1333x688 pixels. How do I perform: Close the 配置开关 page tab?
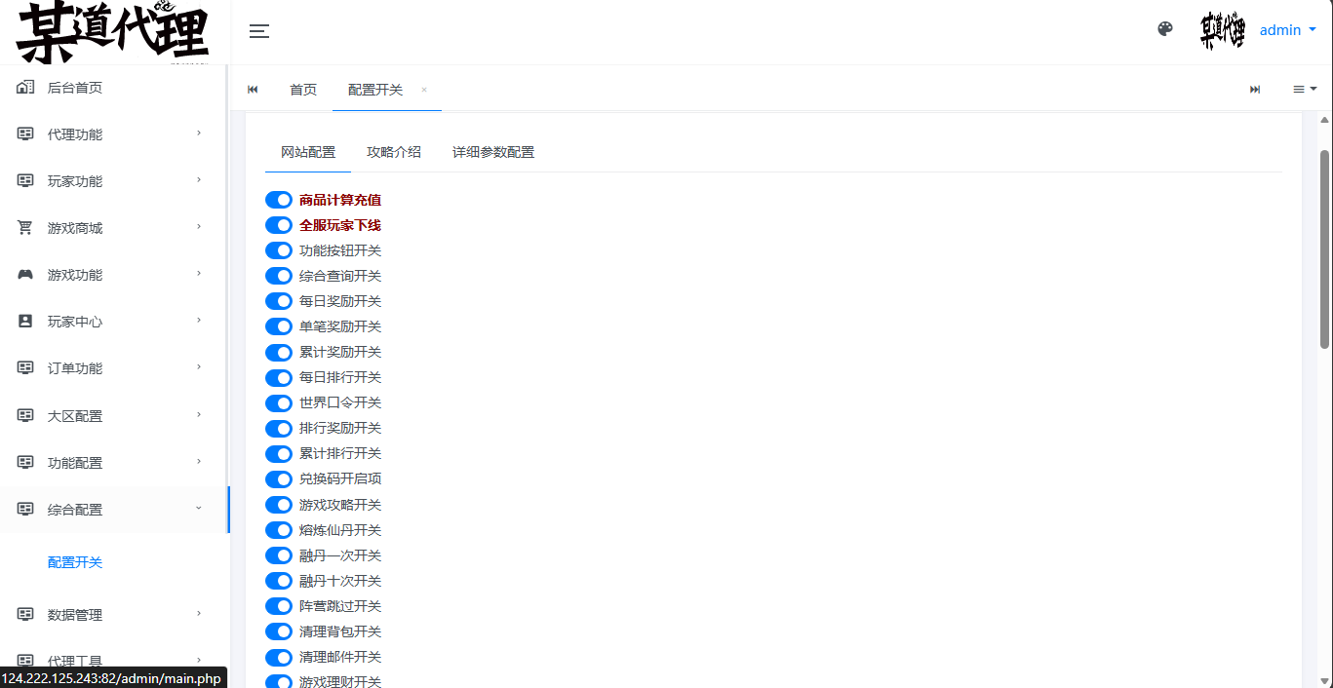[x=424, y=90]
